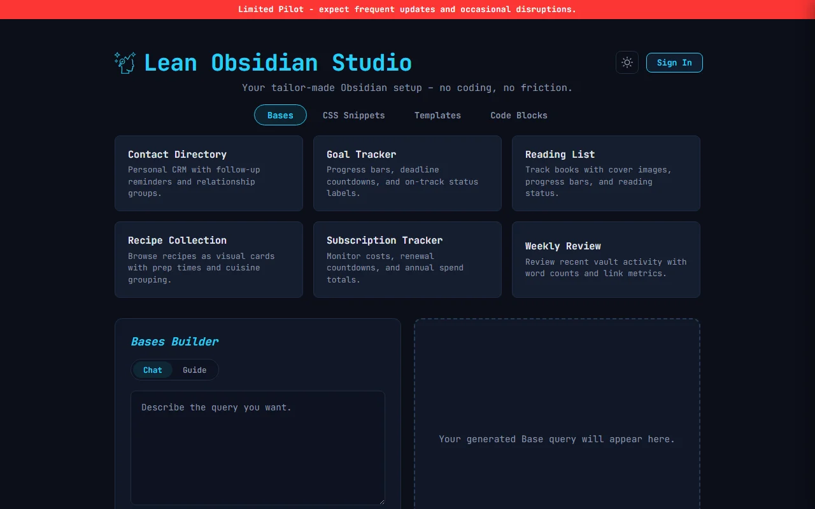
Task: Open the CSS Snippets tab
Action: click(x=353, y=115)
